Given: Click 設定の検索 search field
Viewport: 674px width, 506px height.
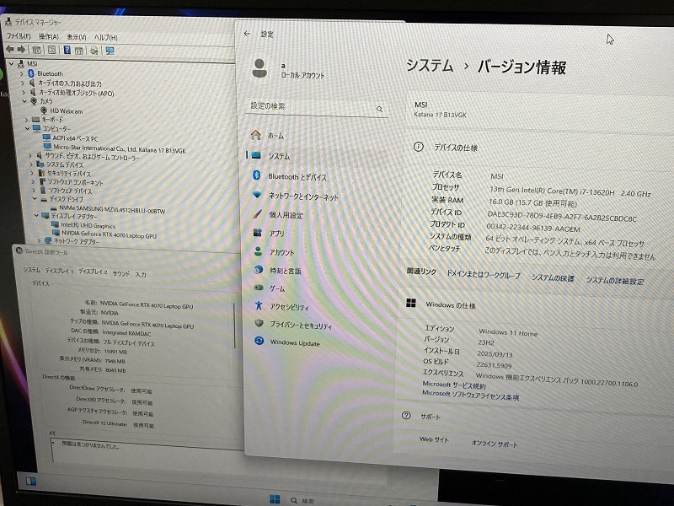Looking at the screenshot, I should 317,108.
